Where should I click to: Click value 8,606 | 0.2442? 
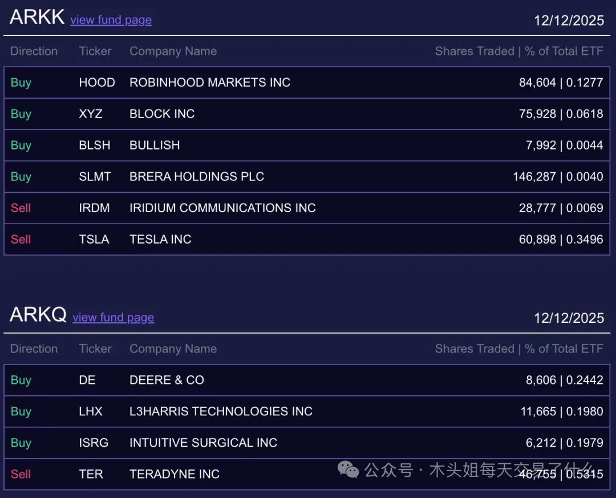[565, 380]
